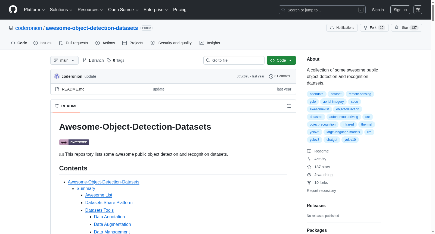This screenshot has width=435, height=234.
Task: Open the Data Annotation link
Action: coord(109,217)
